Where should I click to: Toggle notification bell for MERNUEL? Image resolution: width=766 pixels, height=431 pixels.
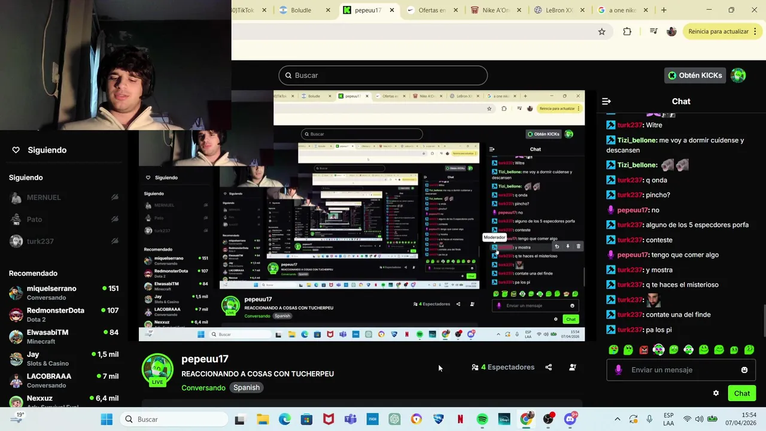(x=114, y=198)
